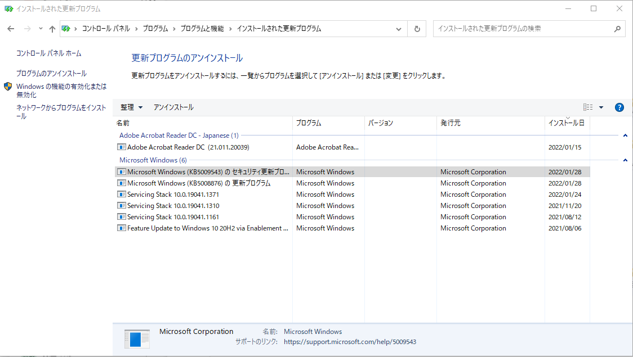Click the アンインストール toolbar button
The height and width of the screenshot is (357, 633).
point(173,107)
